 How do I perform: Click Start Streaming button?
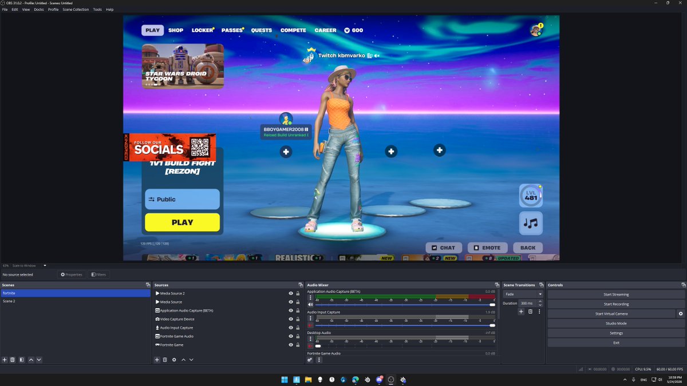coord(616,295)
